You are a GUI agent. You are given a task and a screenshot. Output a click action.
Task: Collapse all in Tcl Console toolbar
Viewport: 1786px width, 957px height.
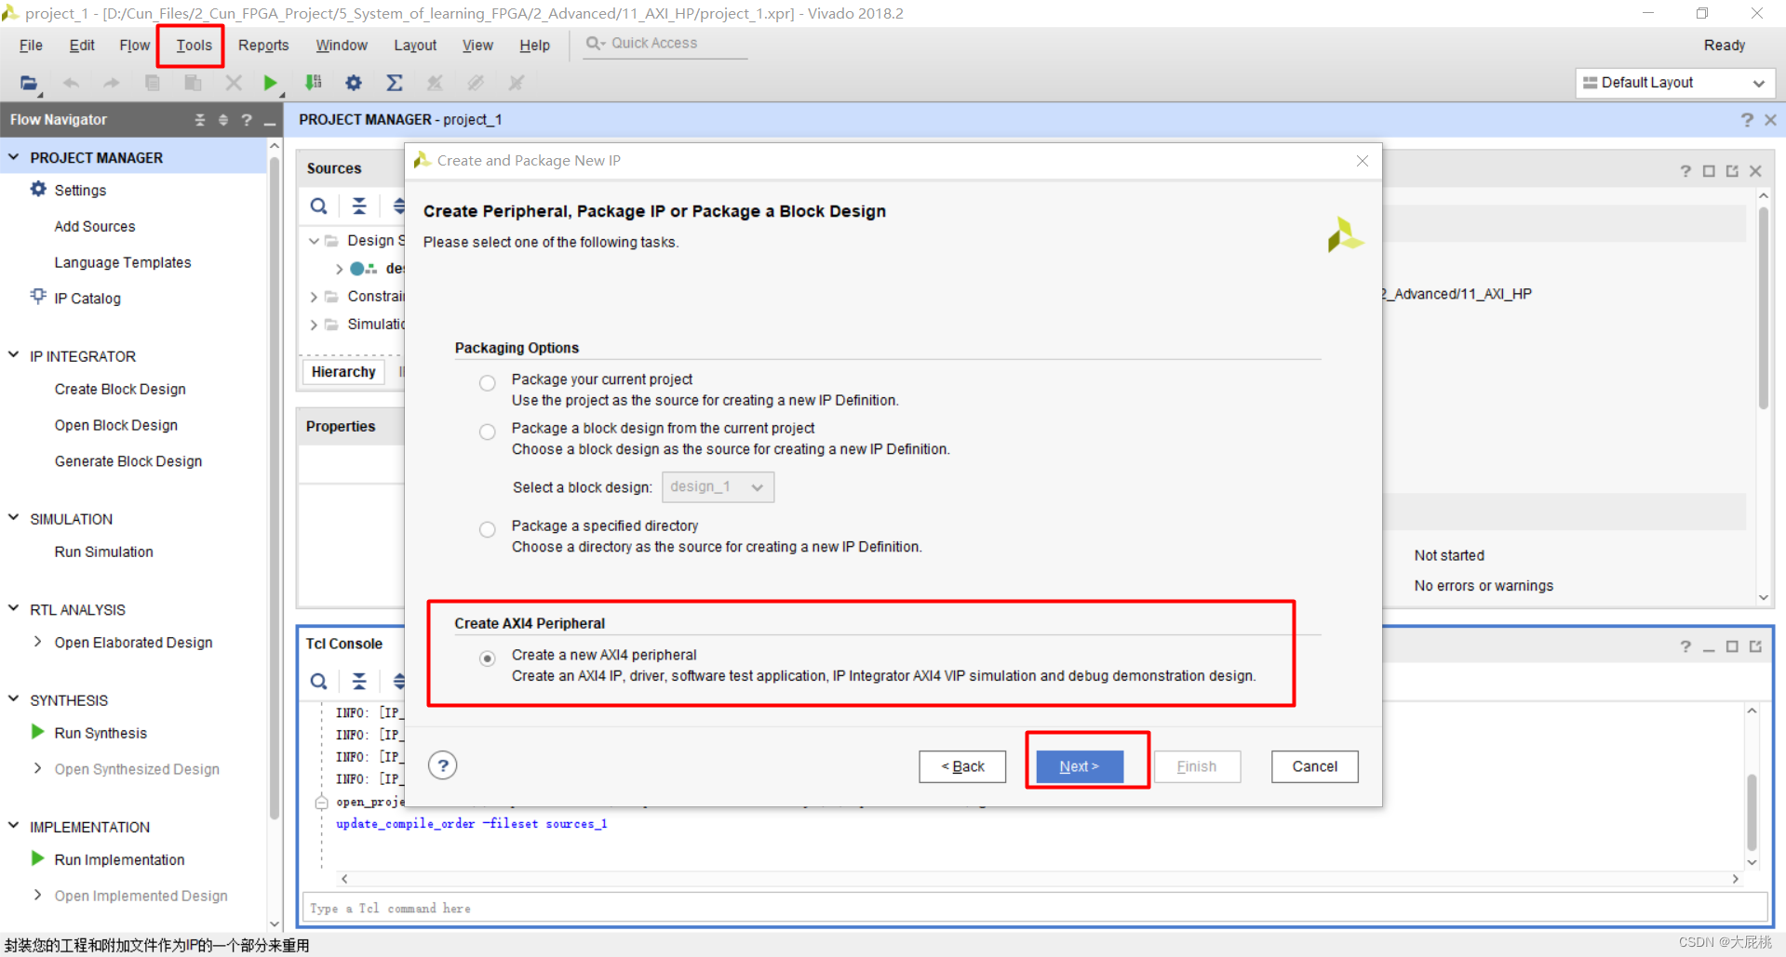(x=359, y=682)
